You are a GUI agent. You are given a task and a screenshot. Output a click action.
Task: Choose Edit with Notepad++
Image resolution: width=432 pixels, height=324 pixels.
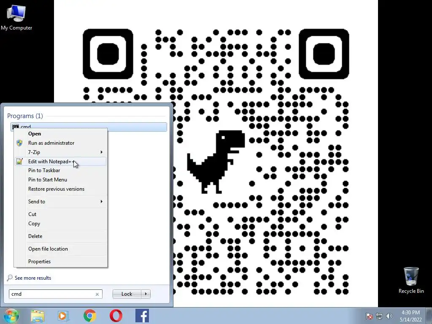pyautogui.click(x=60, y=162)
